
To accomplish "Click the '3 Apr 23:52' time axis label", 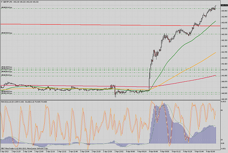I will [119, 152].
